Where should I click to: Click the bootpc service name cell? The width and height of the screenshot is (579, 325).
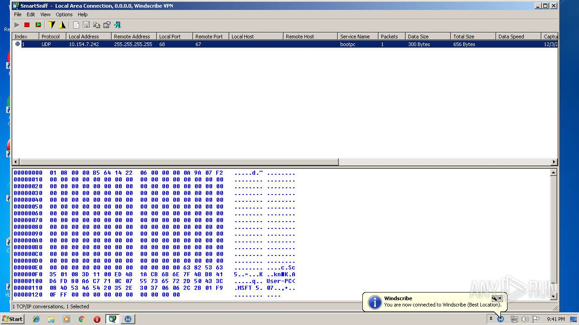pyautogui.click(x=347, y=44)
